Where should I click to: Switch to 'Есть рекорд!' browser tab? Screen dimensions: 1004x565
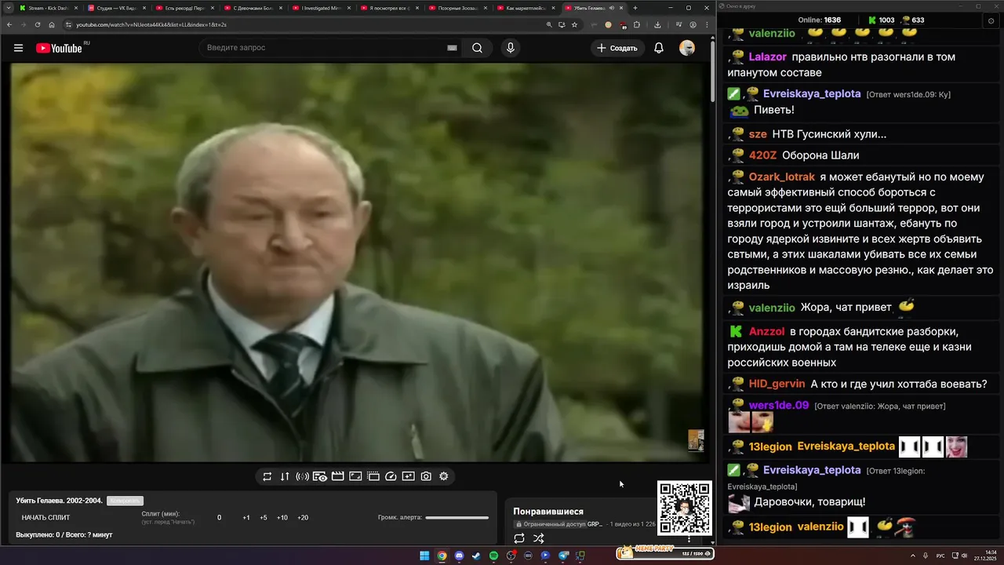tap(184, 8)
